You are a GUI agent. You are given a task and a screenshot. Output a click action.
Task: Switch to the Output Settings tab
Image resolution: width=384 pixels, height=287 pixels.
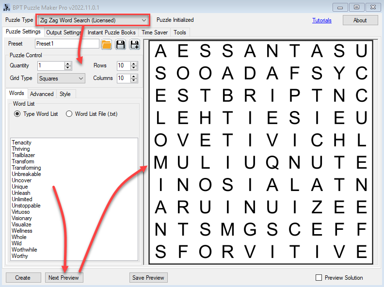tap(64, 32)
